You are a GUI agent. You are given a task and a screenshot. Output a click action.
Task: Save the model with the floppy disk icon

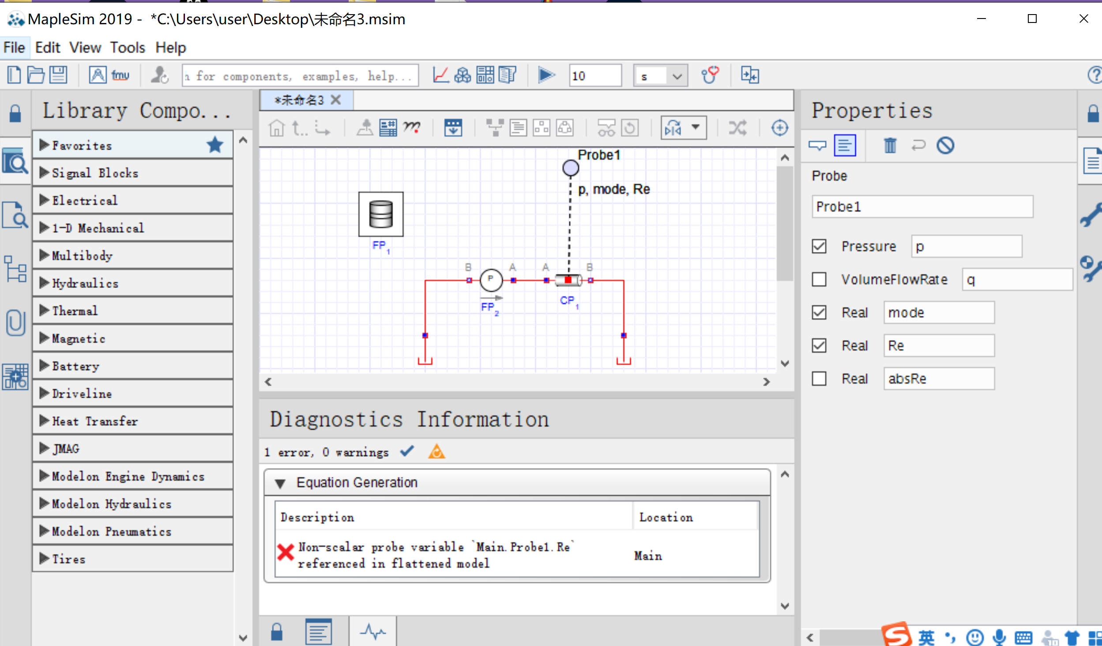58,75
